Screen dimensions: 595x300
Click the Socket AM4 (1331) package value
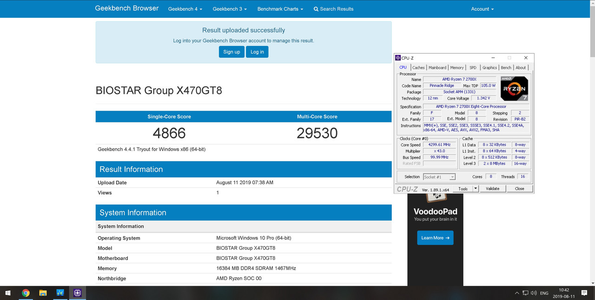click(x=460, y=92)
